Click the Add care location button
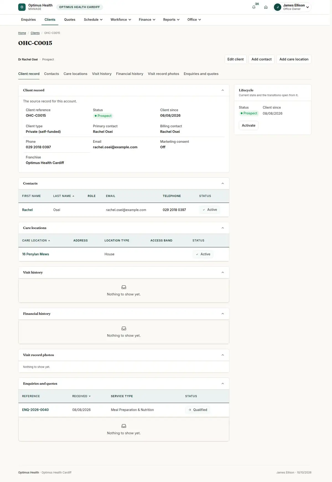332x482 pixels. point(294,59)
